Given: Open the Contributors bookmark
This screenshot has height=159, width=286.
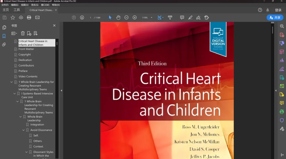Looking at the screenshot, I should point(26,65).
